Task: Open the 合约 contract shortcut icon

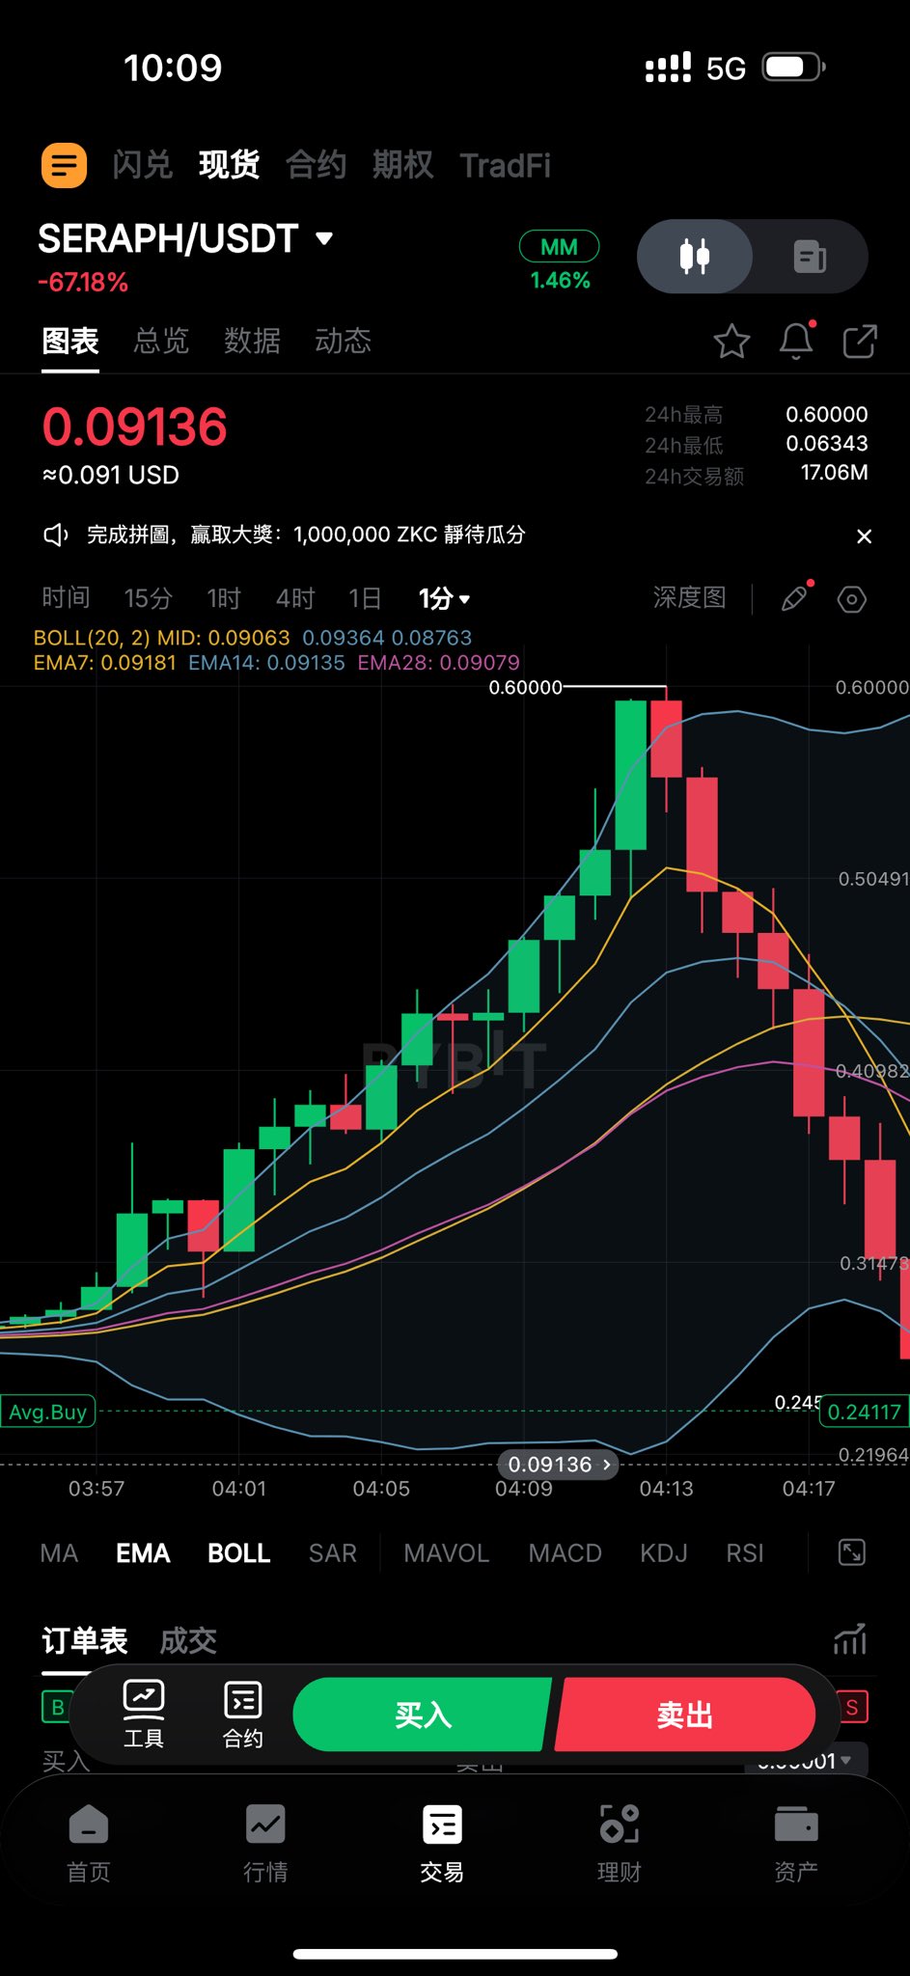Action: point(243,1715)
